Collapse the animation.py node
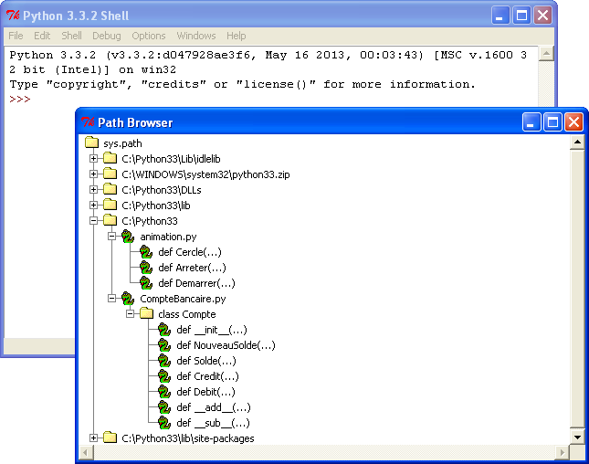Image resolution: width=589 pixels, height=464 pixels. click(x=112, y=237)
